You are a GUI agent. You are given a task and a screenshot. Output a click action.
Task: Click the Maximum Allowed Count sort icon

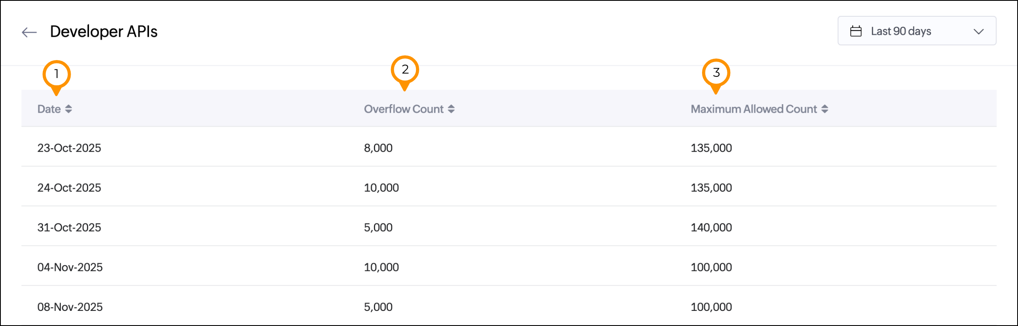pos(825,109)
